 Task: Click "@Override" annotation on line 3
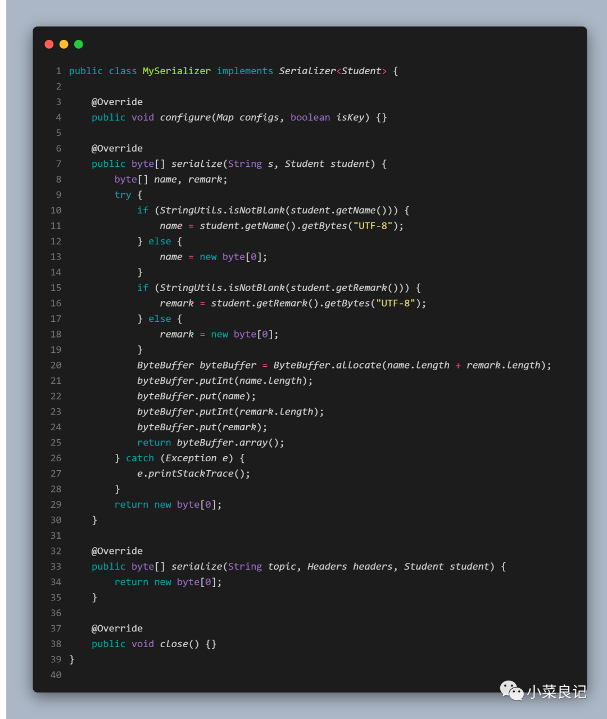point(117,102)
